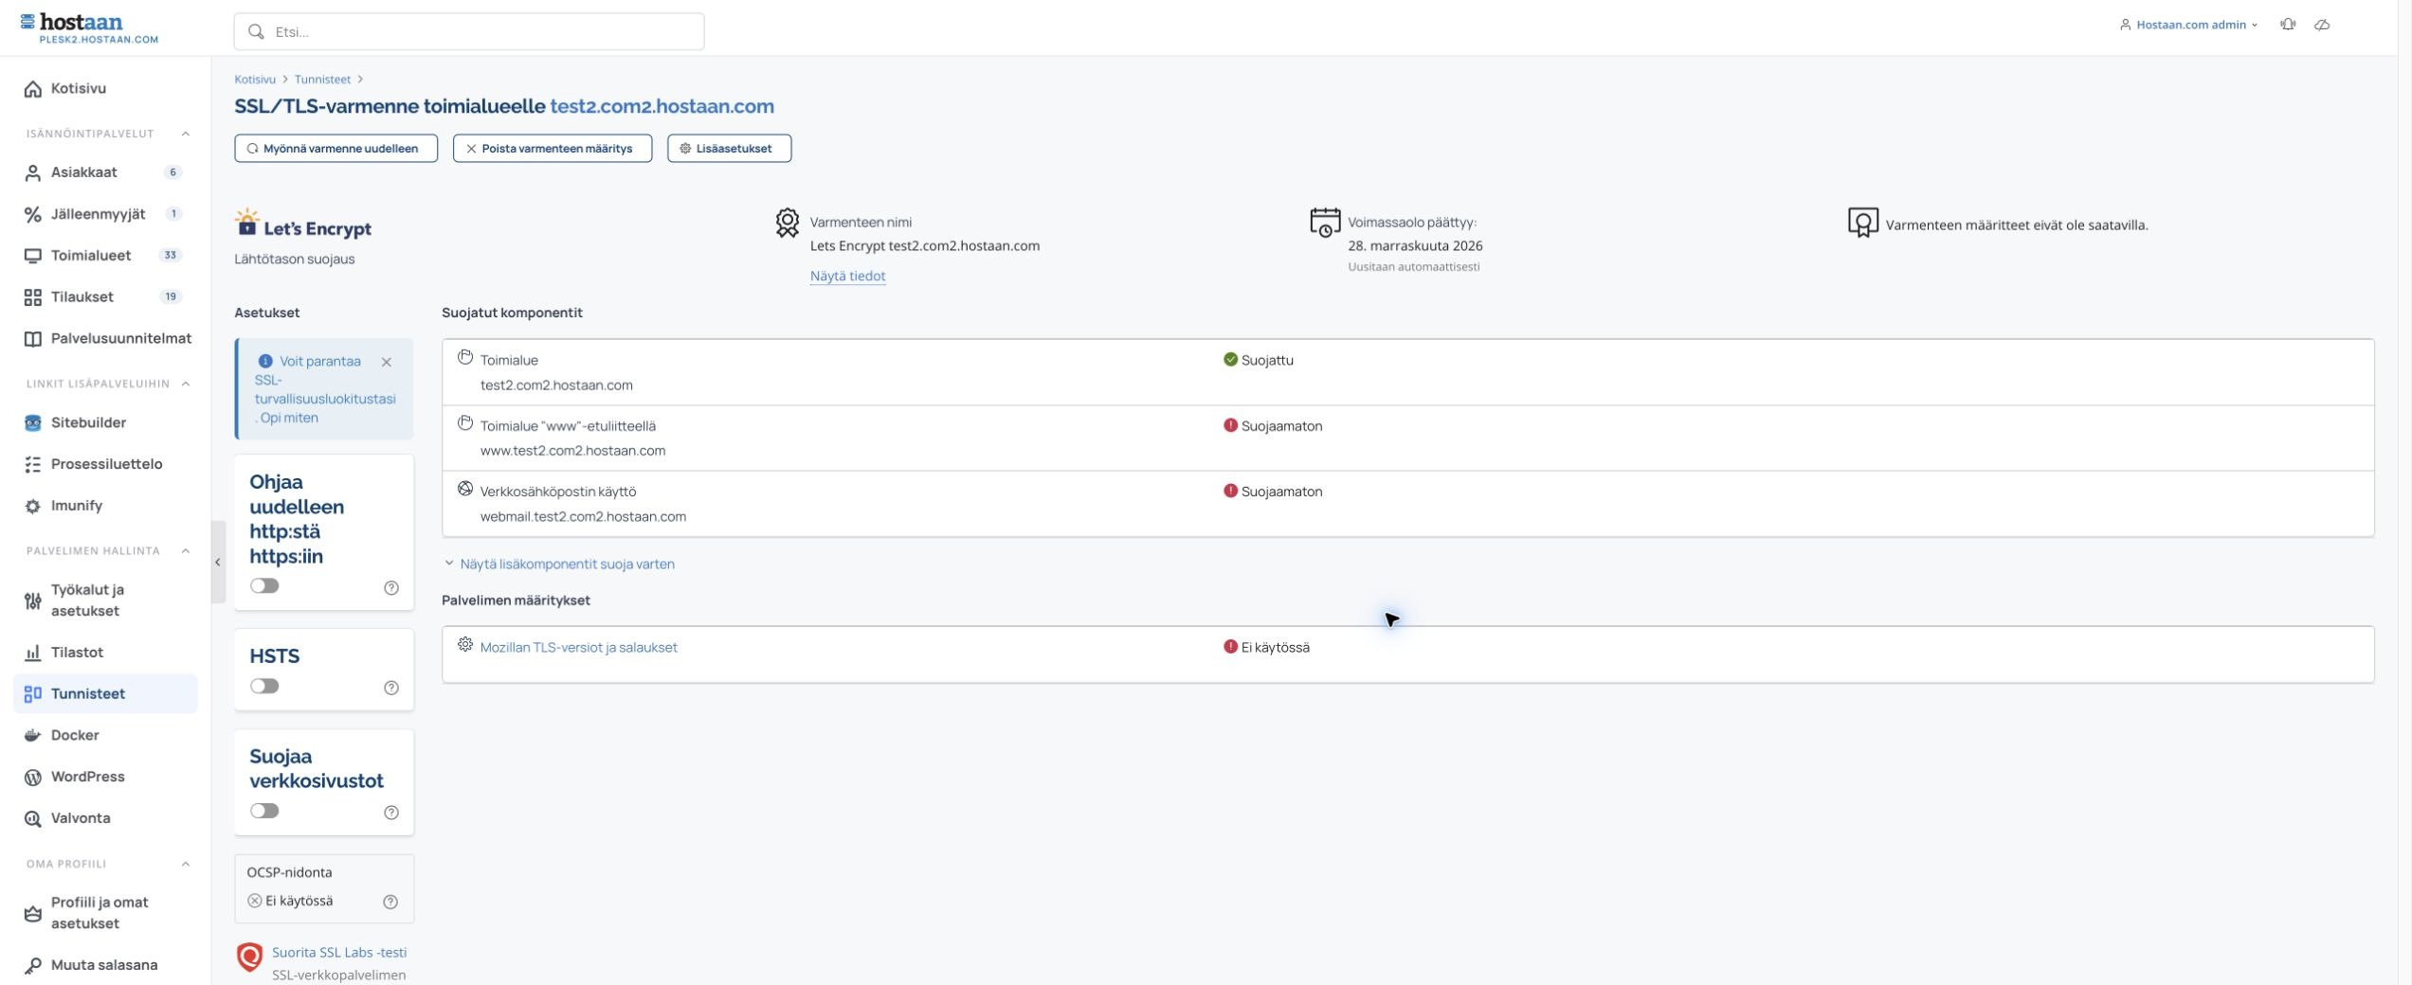Click the notifications bell icon in header
2412x985 pixels.
point(2288,25)
